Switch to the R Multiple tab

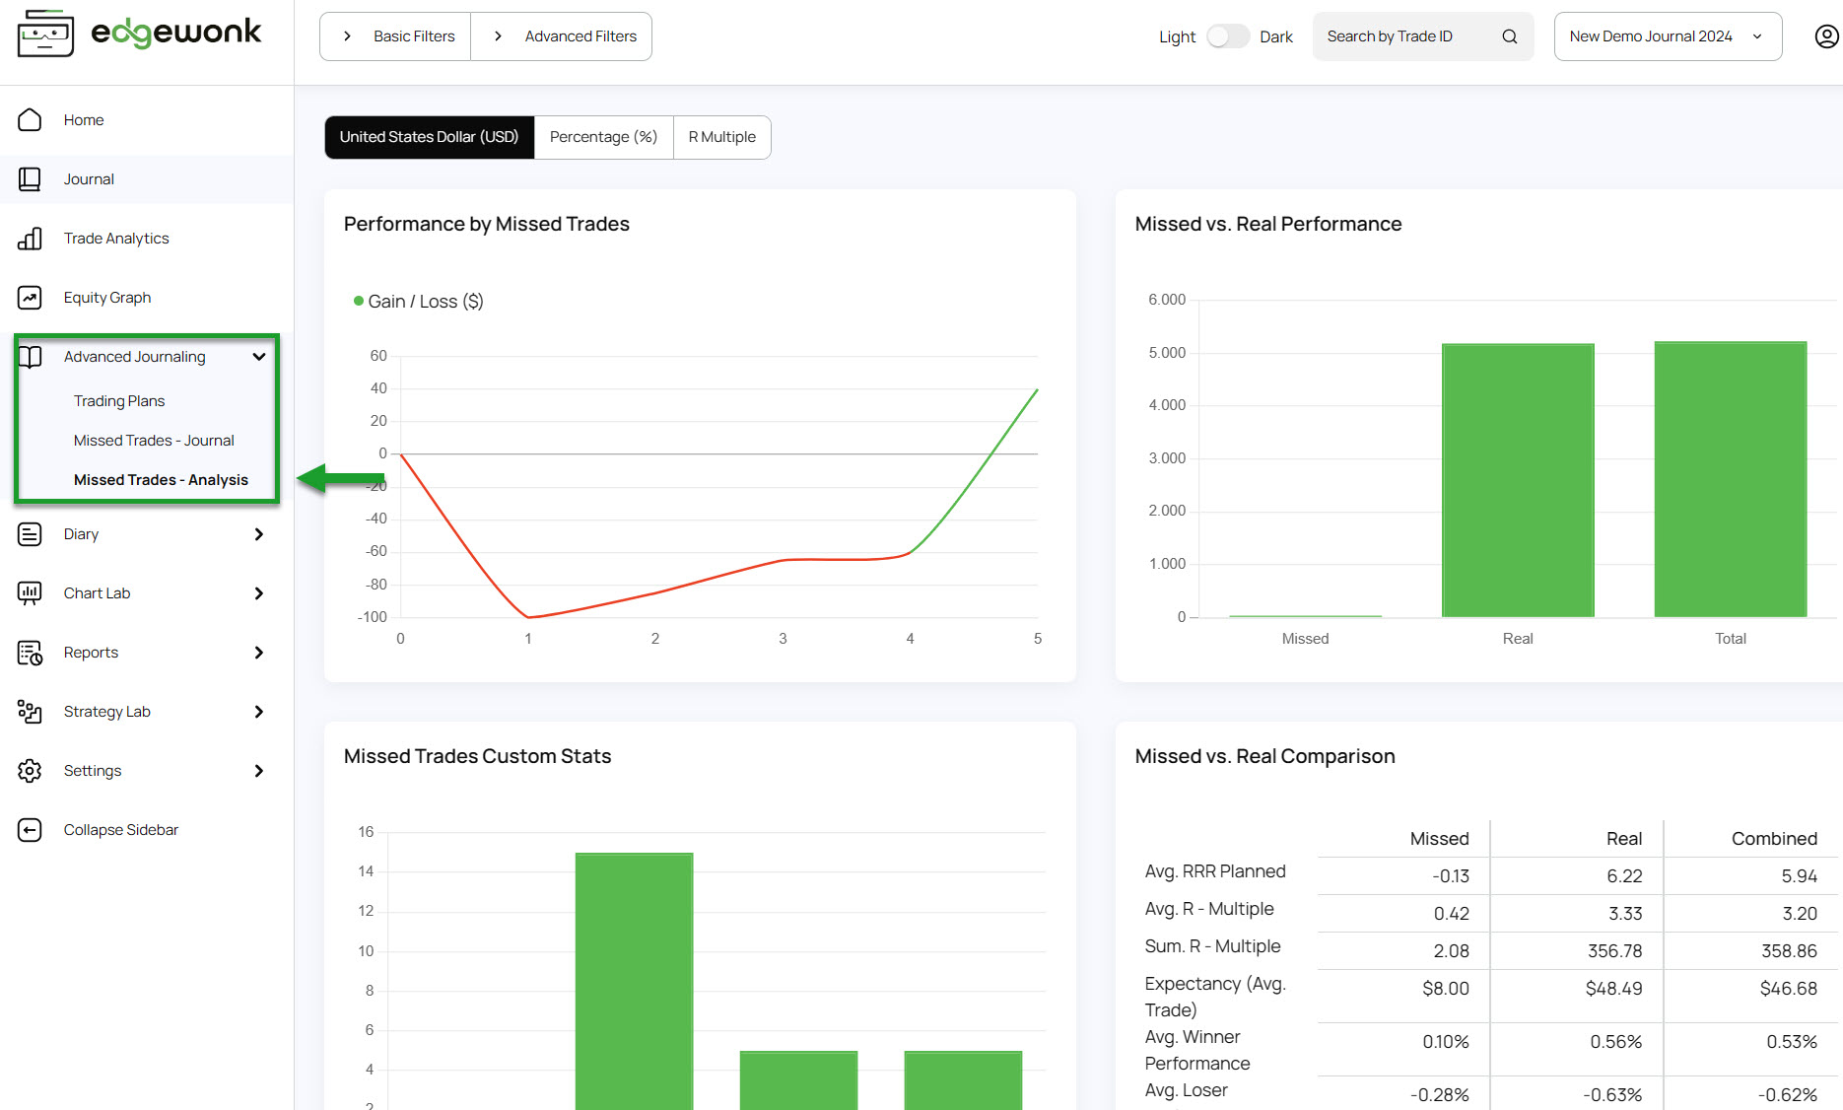[x=721, y=137]
